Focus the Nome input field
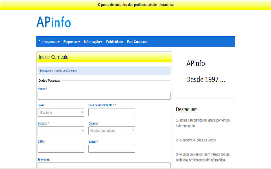 (104, 96)
